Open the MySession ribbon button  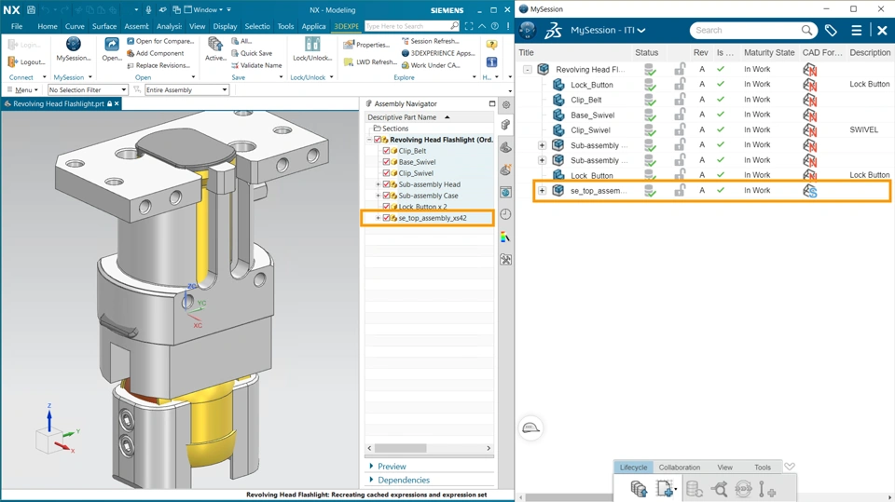point(73,49)
